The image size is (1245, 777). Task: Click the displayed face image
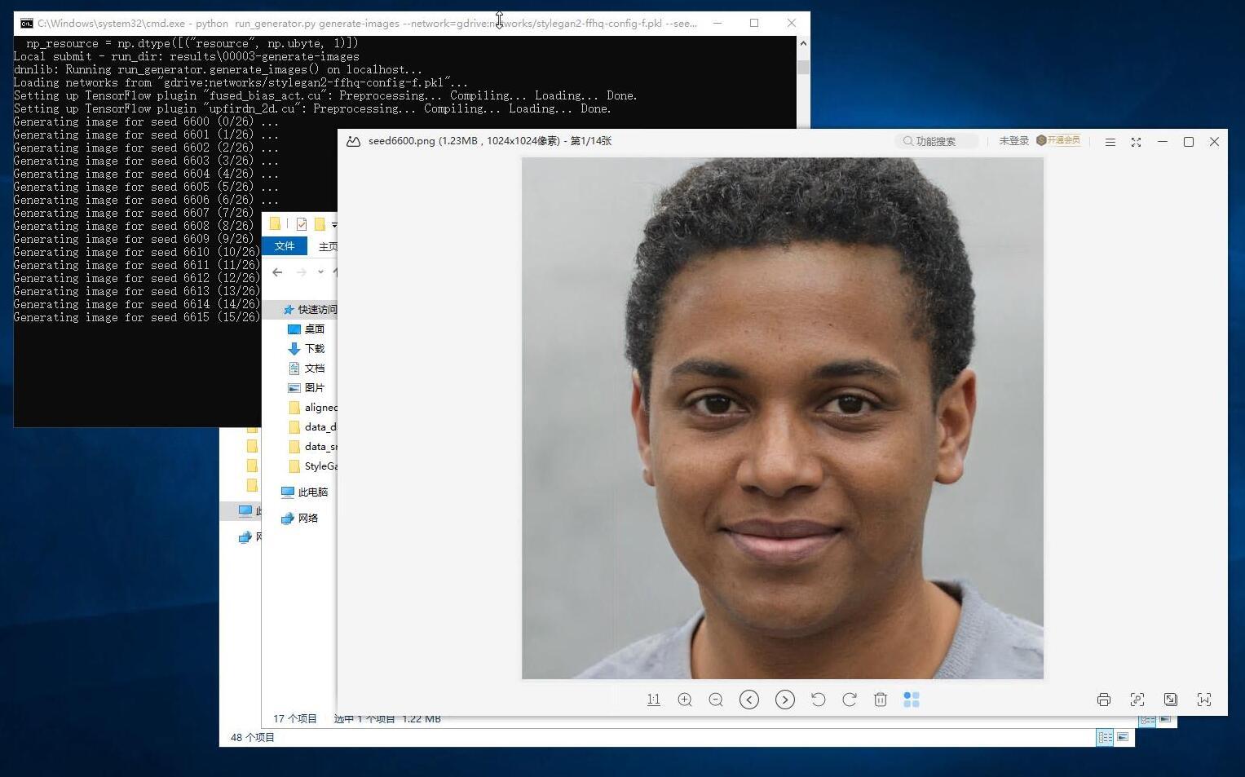pyautogui.click(x=783, y=418)
